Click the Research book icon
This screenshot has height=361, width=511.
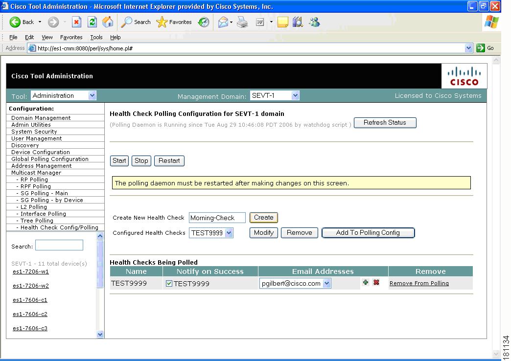298,22
